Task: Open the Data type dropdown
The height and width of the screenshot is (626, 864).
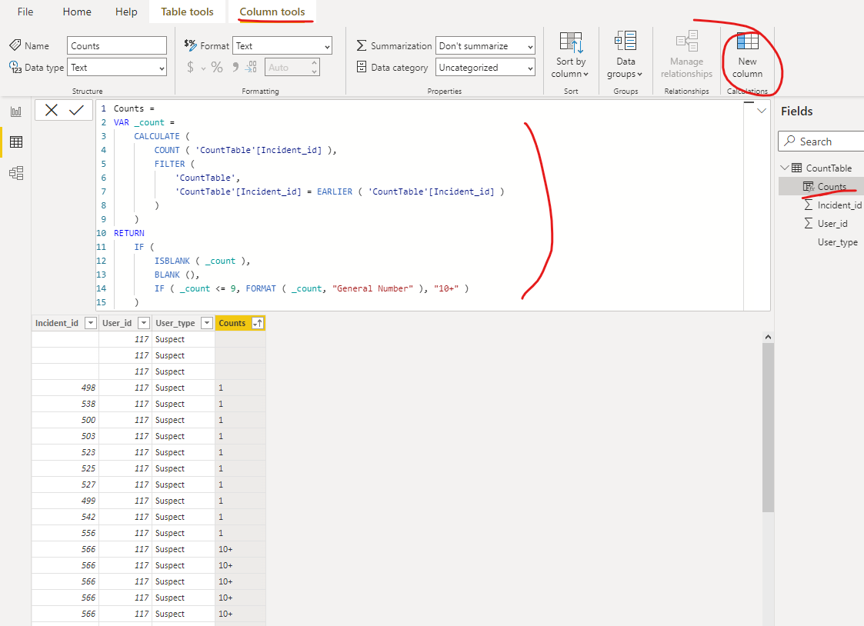Action: pyautogui.click(x=117, y=68)
